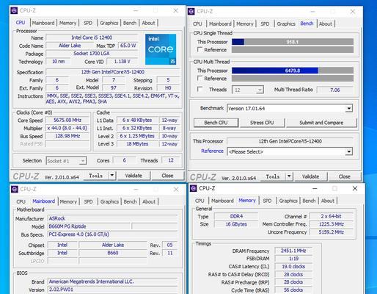
Task: Tick the single thread Reference checkbox
Action: coord(200,50)
